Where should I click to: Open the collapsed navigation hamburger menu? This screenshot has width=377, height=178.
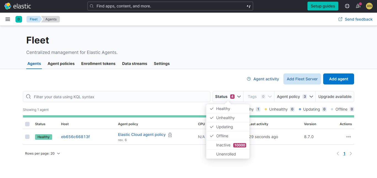tap(7, 19)
